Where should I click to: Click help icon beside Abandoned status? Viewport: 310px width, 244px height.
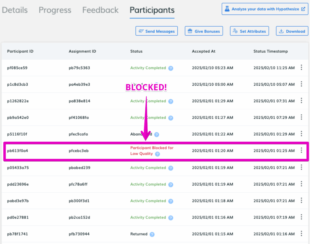[157, 134]
